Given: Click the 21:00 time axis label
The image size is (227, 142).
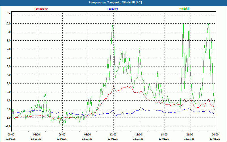Looking at the screenshot, I should click(190, 135).
